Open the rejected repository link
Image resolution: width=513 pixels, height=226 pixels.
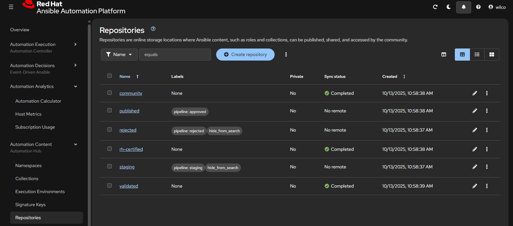click(x=128, y=130)
